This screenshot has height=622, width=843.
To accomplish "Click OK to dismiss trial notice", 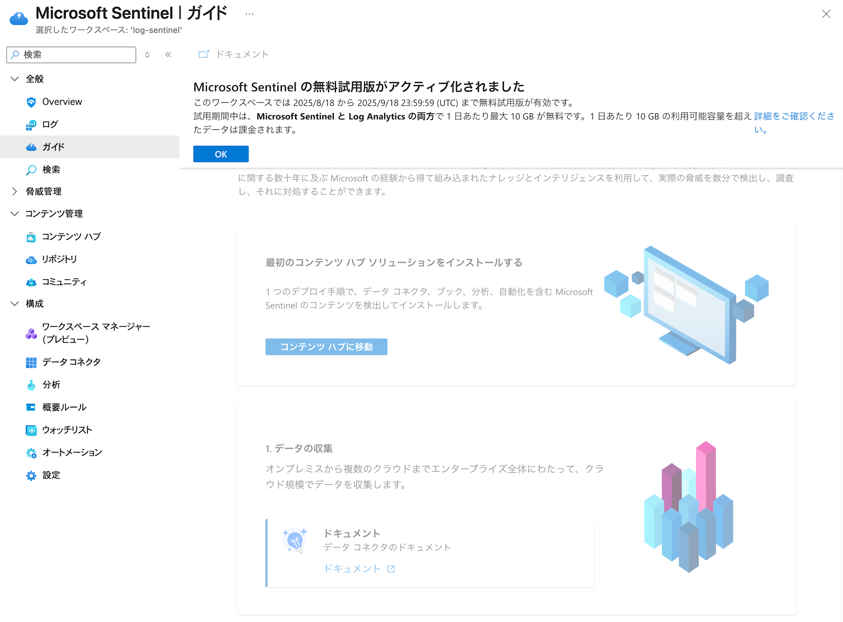I will coord(221,154).
